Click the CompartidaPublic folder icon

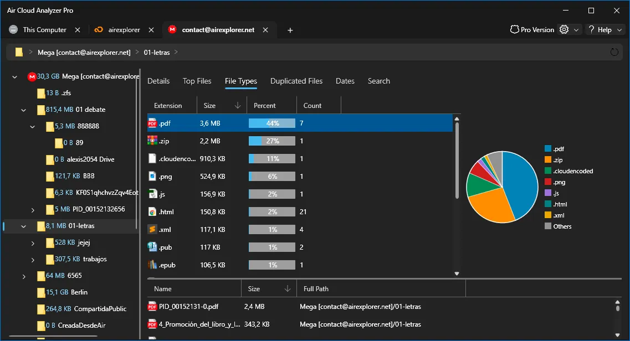pos(41,309)
